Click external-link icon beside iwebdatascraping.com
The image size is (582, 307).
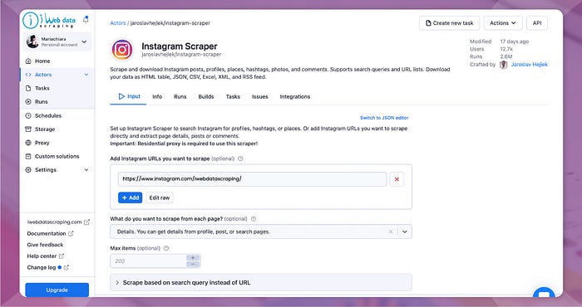(x=86, y=222)
